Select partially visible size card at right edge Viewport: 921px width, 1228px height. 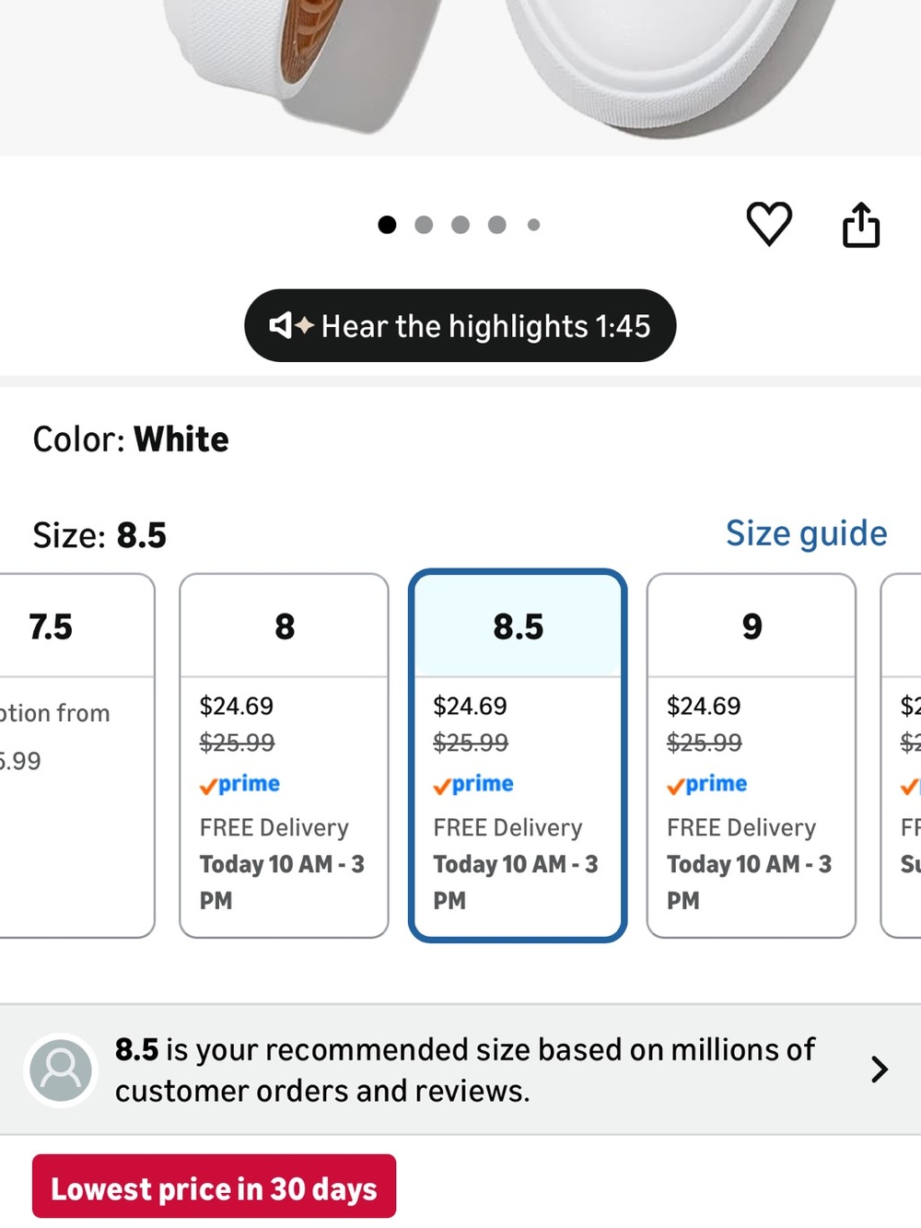click(902, 755)
